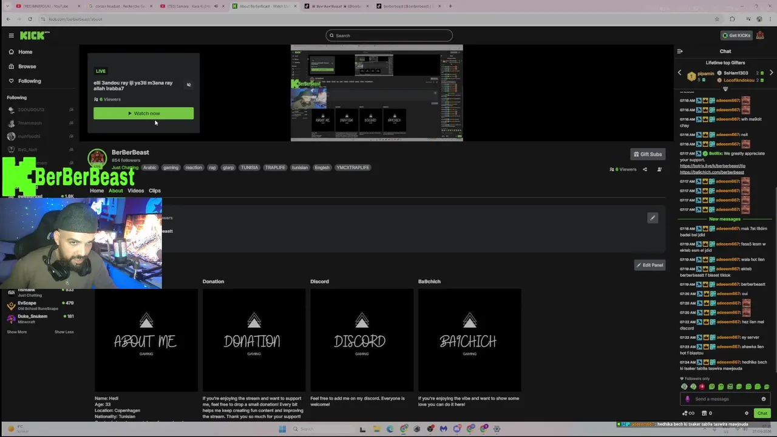This screenshot has width=777, height=437.
Task: Click the BerBerBeast profile avatar
Action: pyautogui.click(x=97, y=159)
